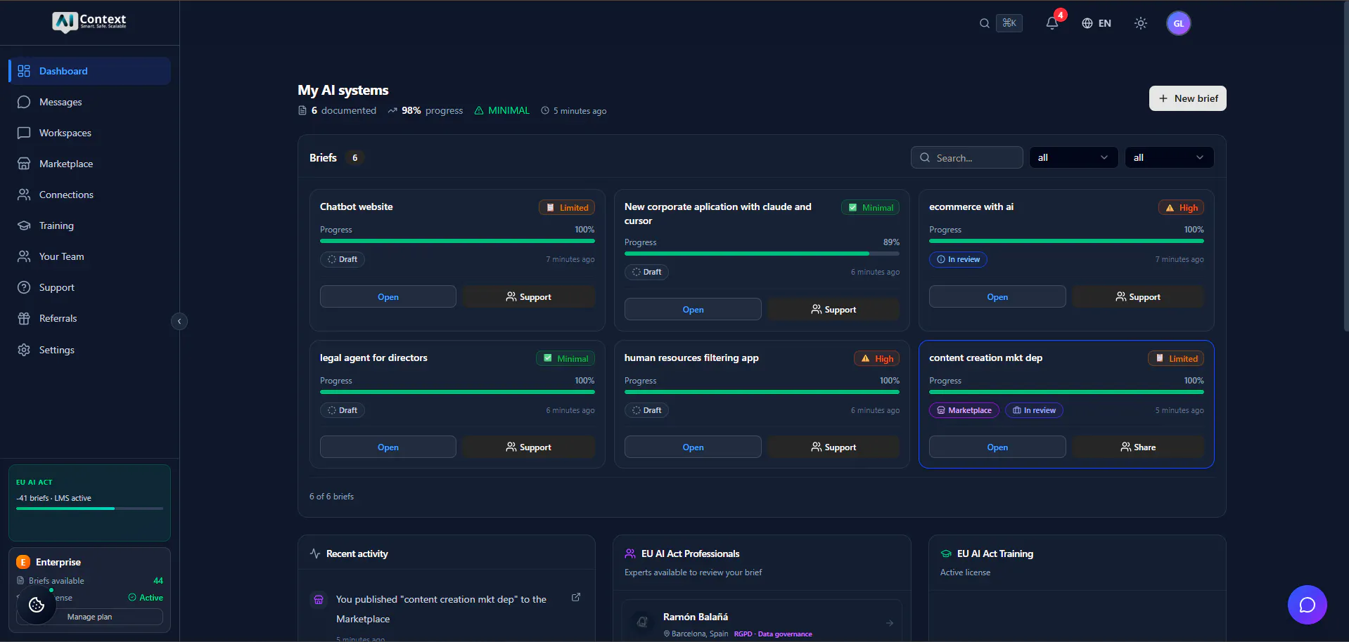The width and height of the screenshot is (1349, 642).
Task: Click the Command-K shortcut badge
Action: pyautogui.click(x=1009, y=23)
